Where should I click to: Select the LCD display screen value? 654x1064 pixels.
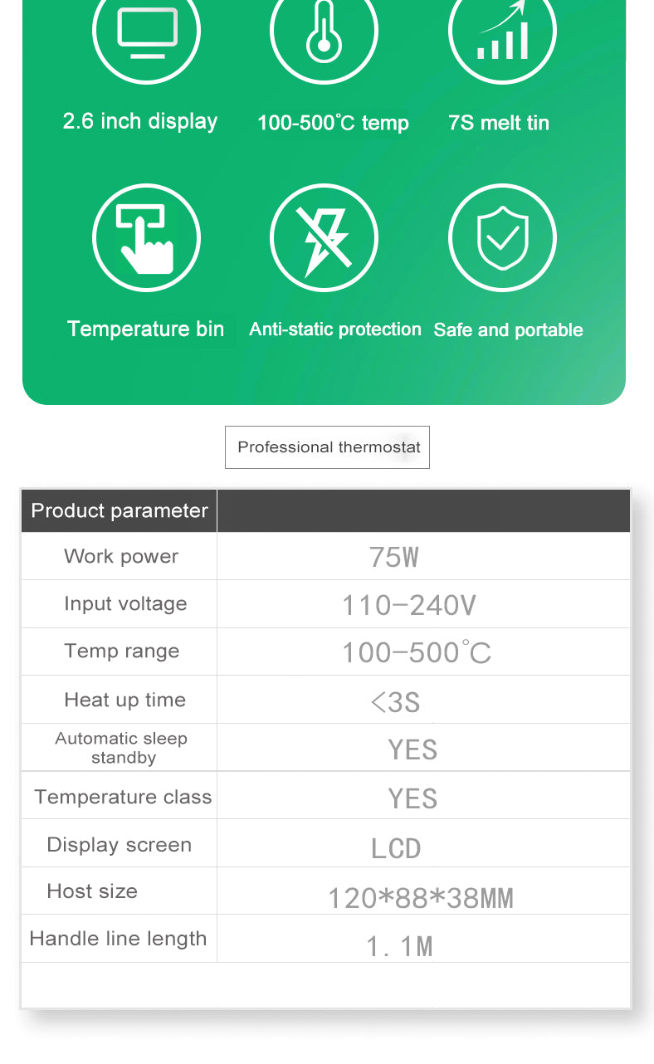(x=396, y=848)
